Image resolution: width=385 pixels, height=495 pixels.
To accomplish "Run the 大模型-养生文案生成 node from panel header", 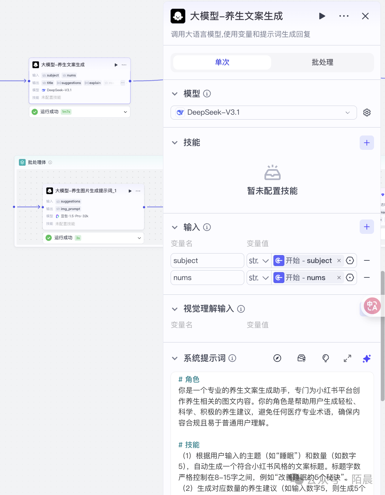I will coord(322,16).
